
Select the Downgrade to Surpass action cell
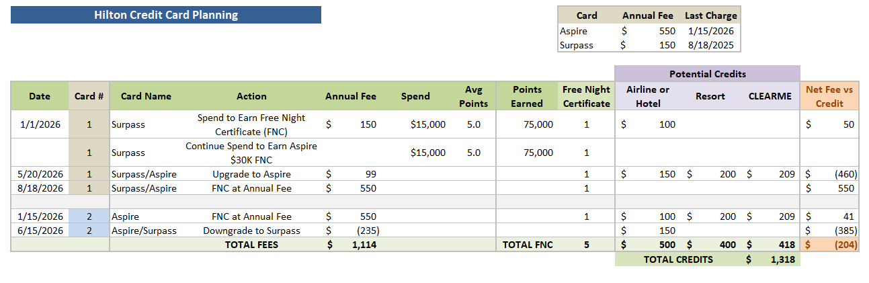point(251,231)
